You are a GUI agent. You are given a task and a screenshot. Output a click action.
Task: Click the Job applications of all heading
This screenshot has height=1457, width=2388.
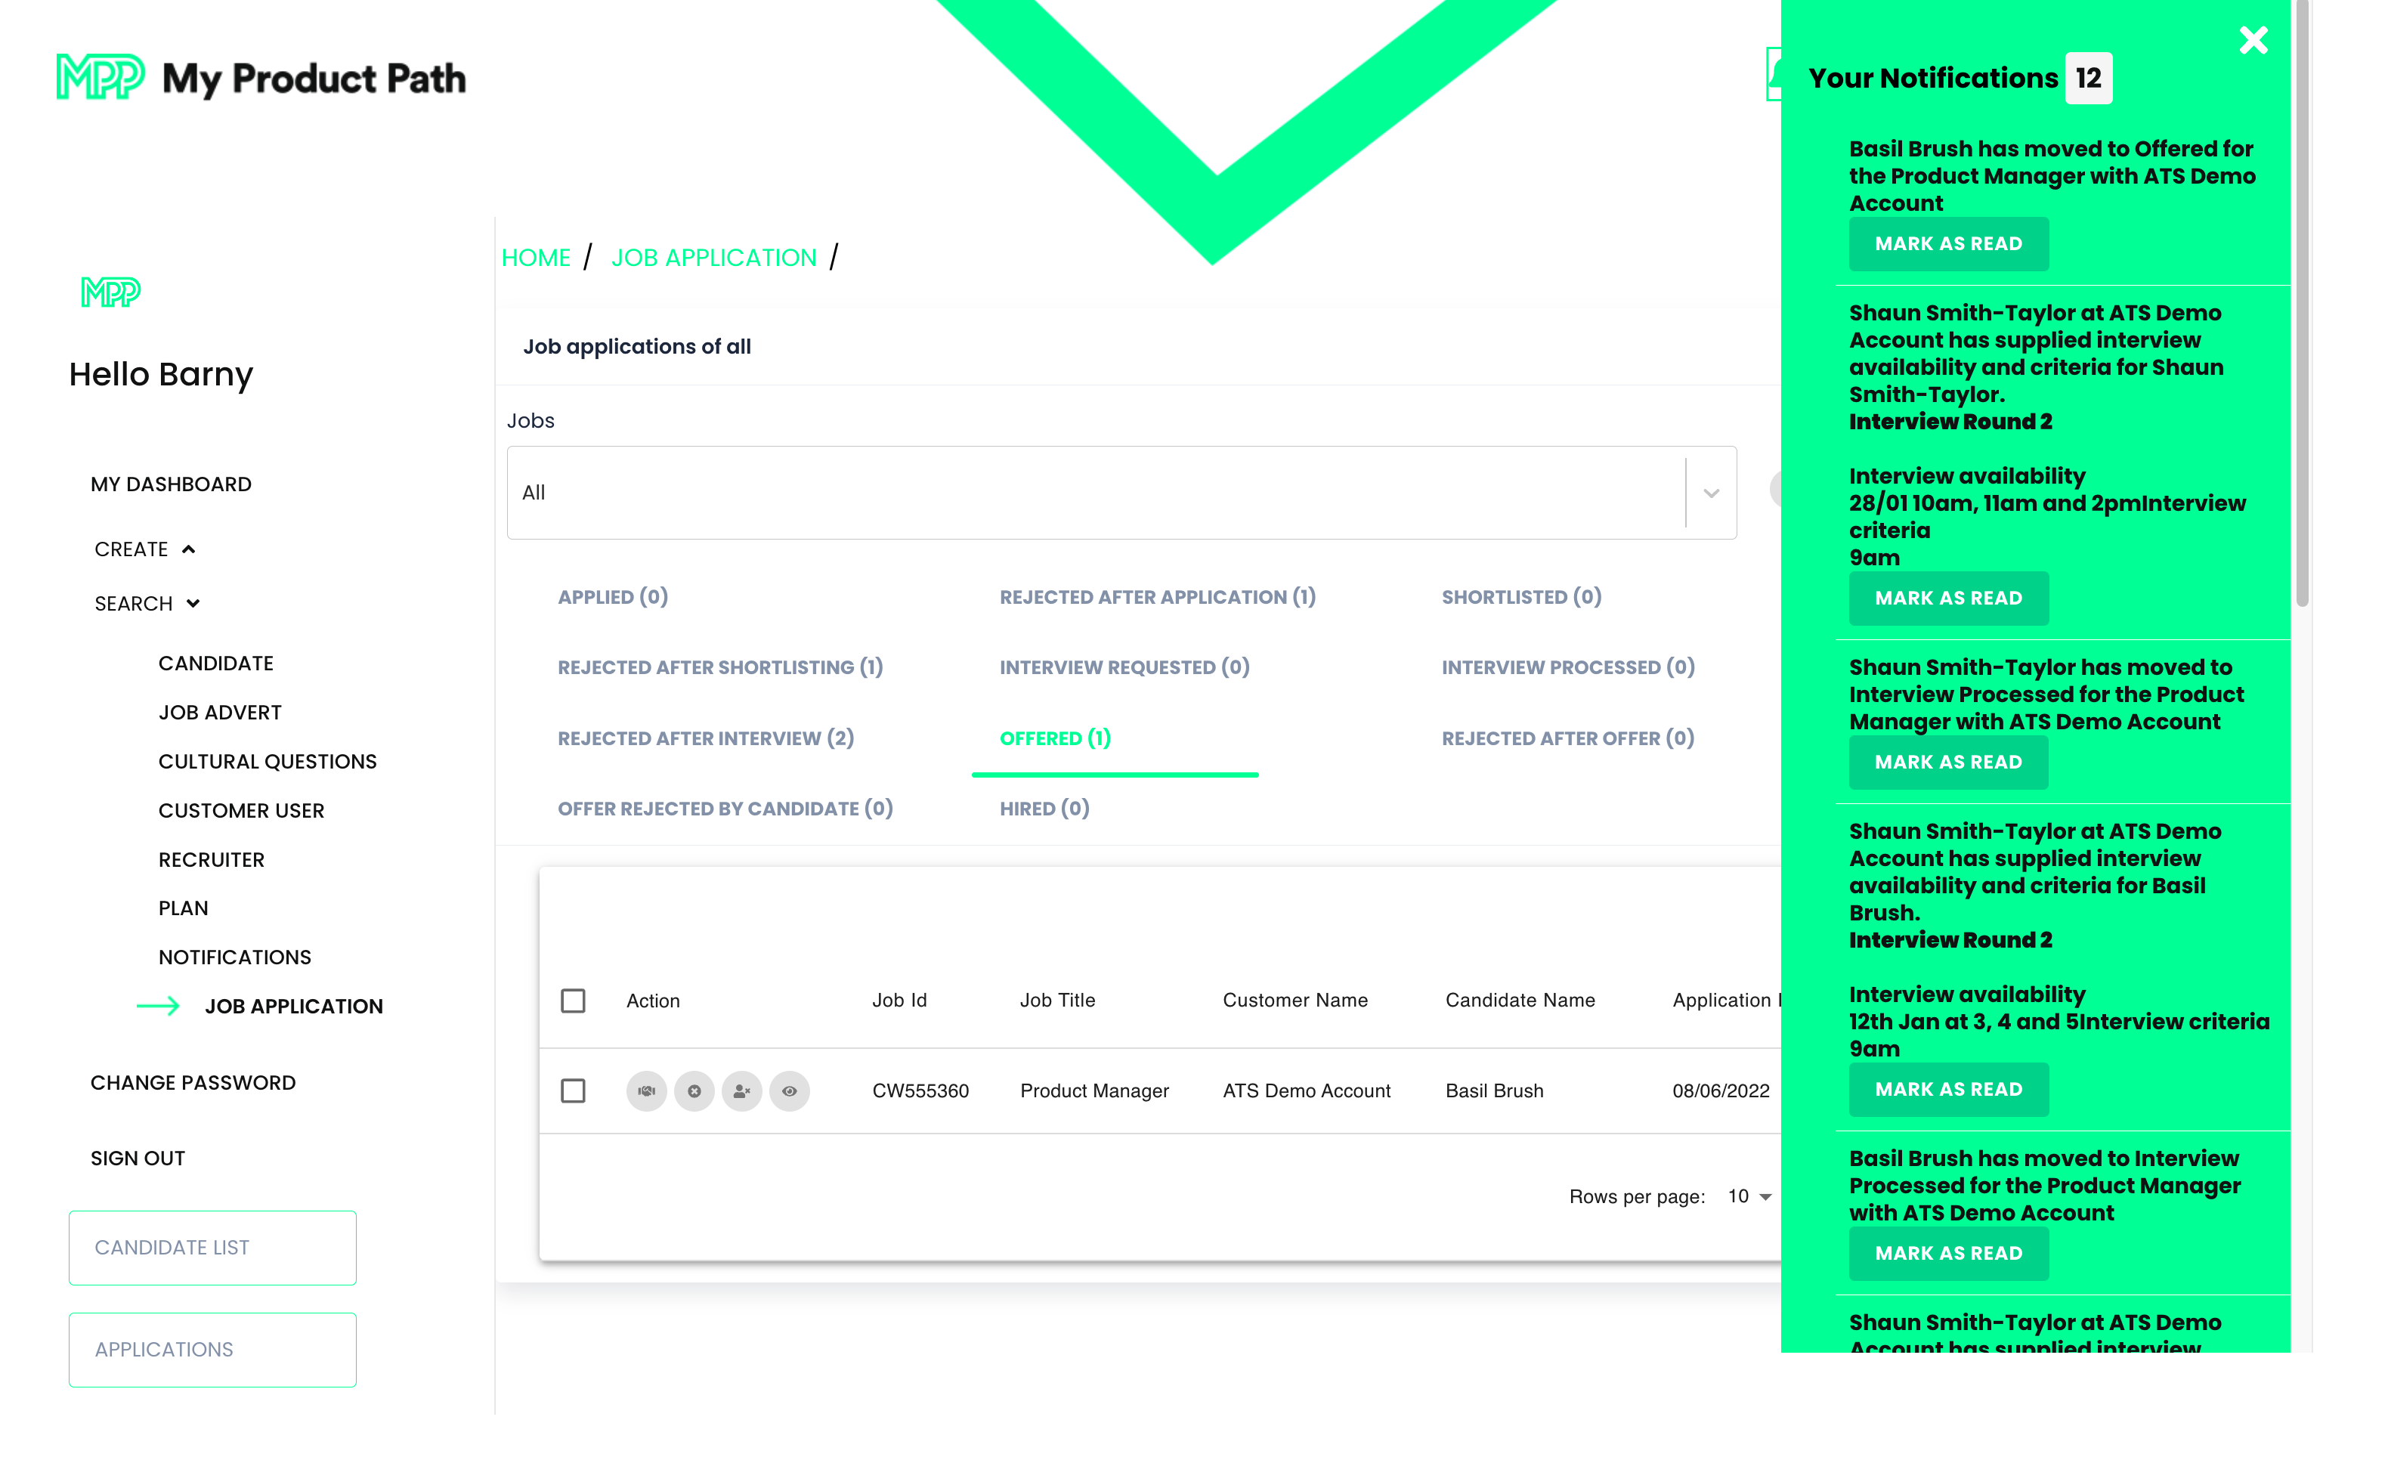pos(637,346)
